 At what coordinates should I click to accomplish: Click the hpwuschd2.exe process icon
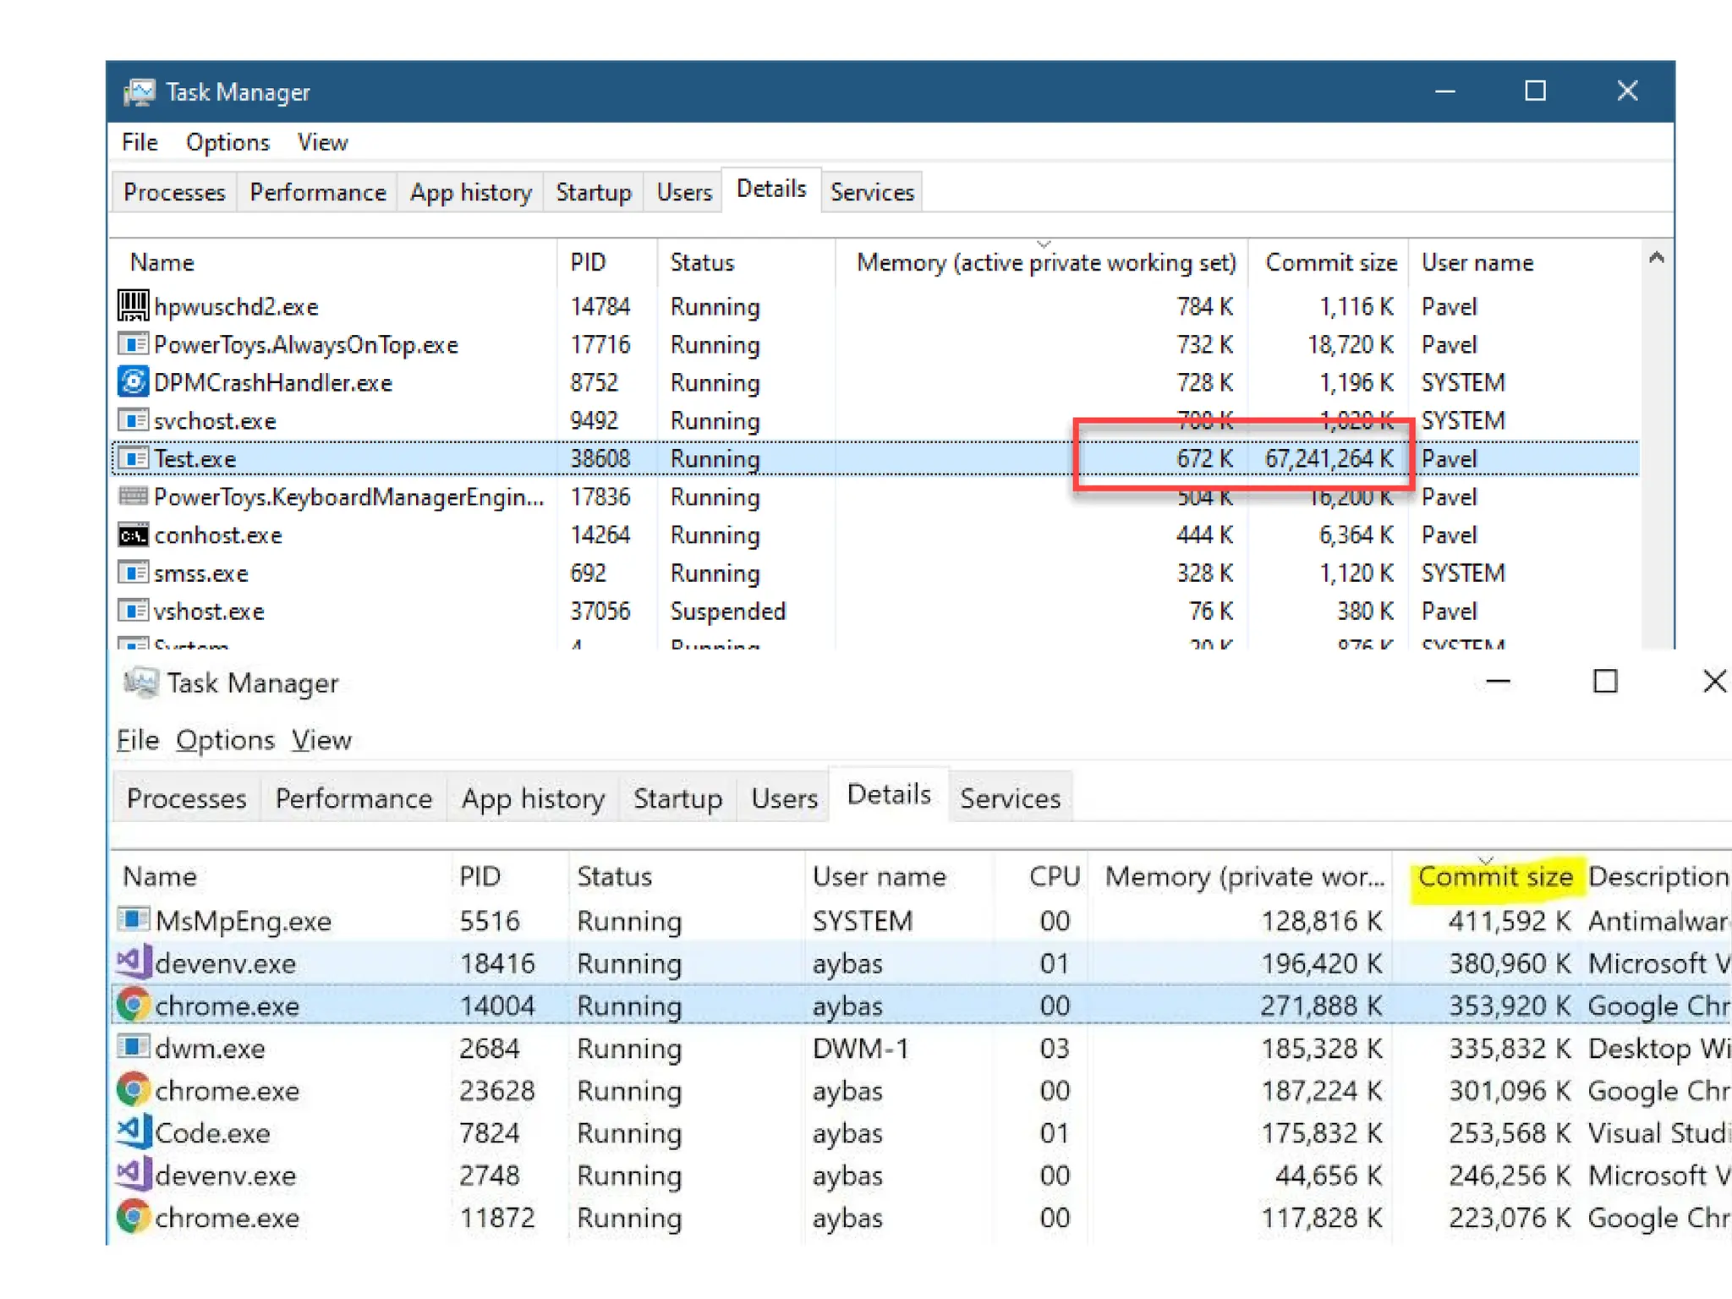tap(133, 306)
